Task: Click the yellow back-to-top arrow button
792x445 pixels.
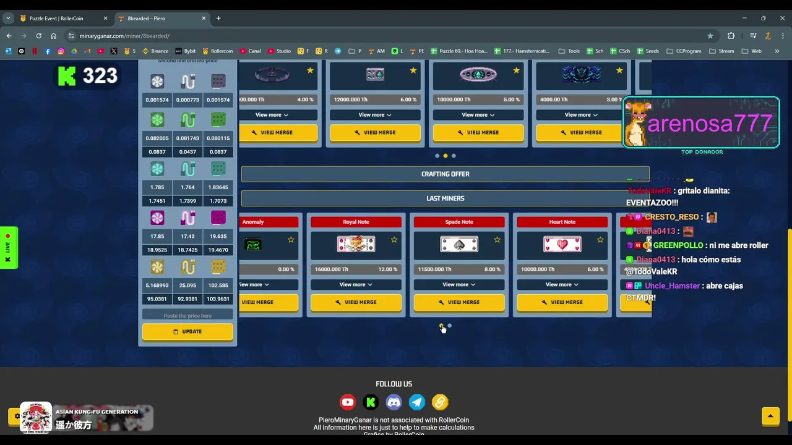Action: 770,416
